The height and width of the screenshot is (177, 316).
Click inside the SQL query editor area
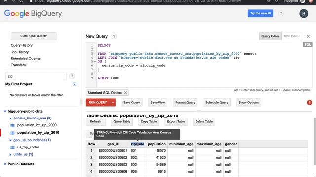pos(199,64)
